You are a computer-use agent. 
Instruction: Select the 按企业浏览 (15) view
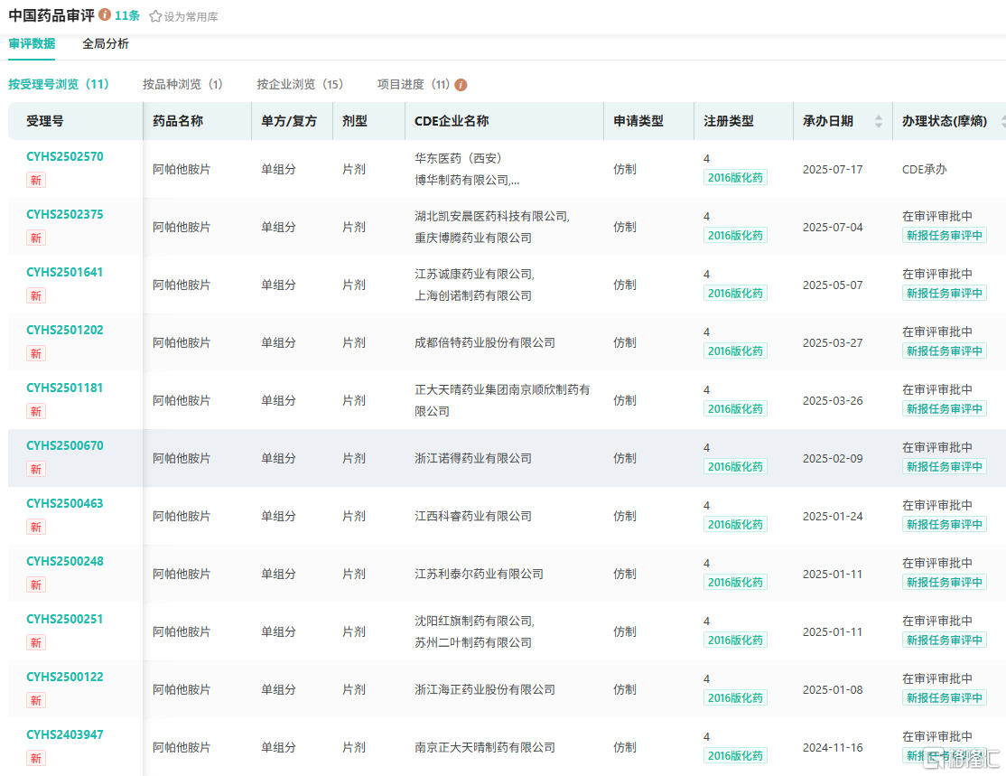(x=300, y=84)
